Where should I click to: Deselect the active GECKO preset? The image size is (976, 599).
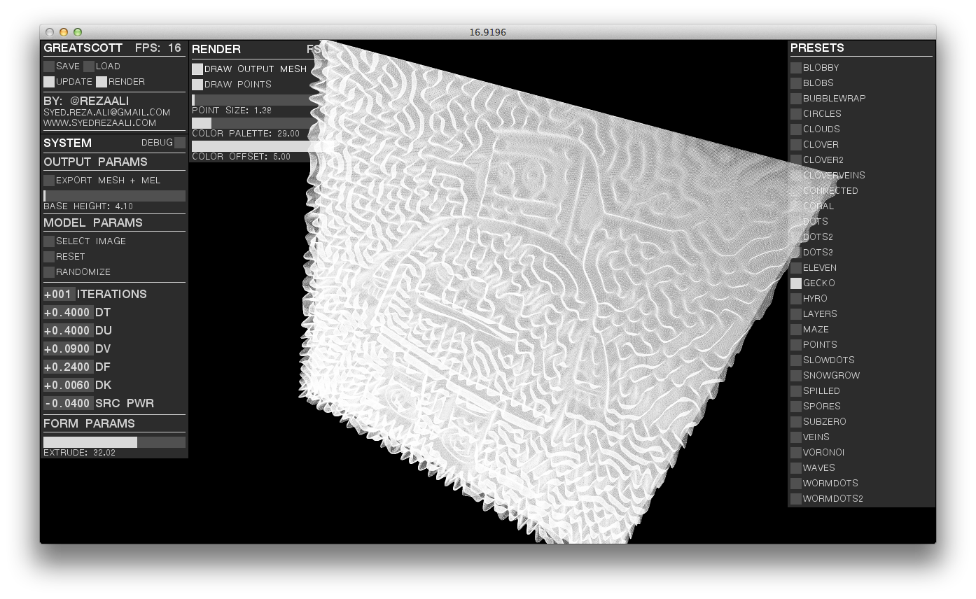point(796,283)
